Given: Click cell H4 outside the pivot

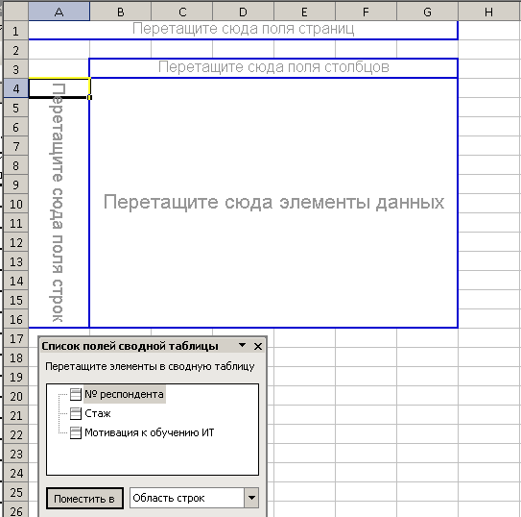Looking at the screenshot, I should point(489,88).
